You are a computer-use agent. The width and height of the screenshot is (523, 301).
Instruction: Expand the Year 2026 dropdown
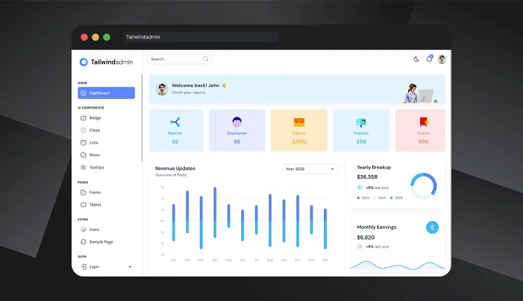click(x=310, y=169)
